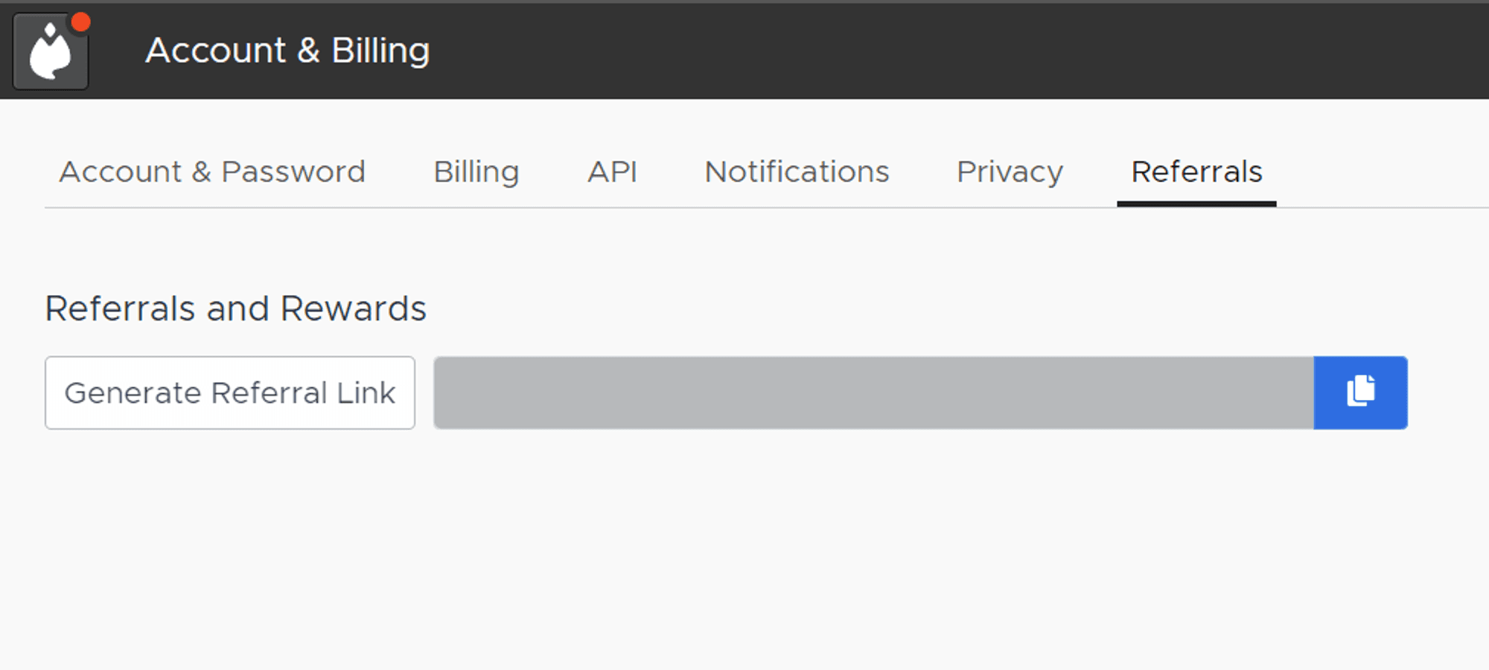The width and height of the screenshot is (1489, 670).
Task: Open the Account & Password tab
Action: [x=212, y=172]
